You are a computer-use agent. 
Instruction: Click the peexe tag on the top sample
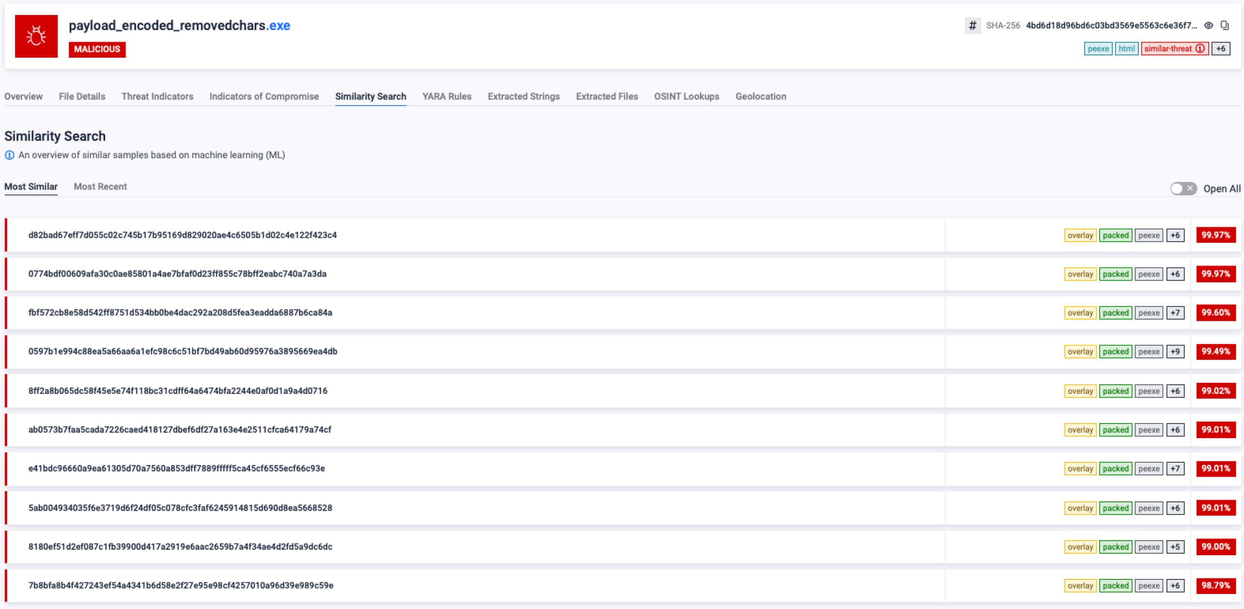tap(1099, 48)
